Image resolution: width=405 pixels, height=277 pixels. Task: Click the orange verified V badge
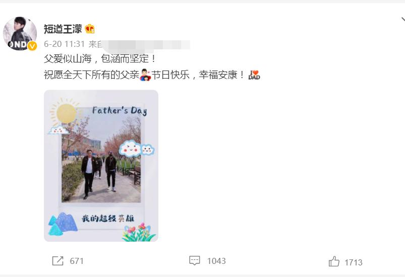[32, 46]
